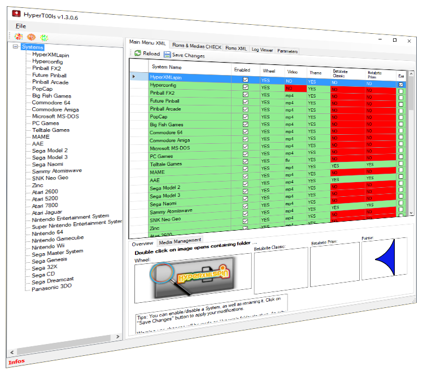The image size is (423, 375).
Task: Click the red NO Video cell for Hyperconfig
Action: click(295, 88)
